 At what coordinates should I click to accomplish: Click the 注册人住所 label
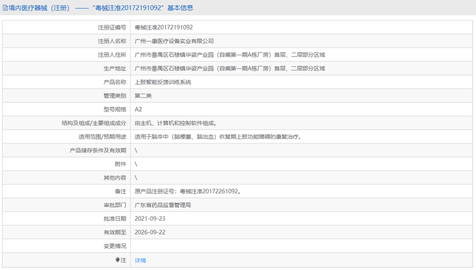[111, 55]
